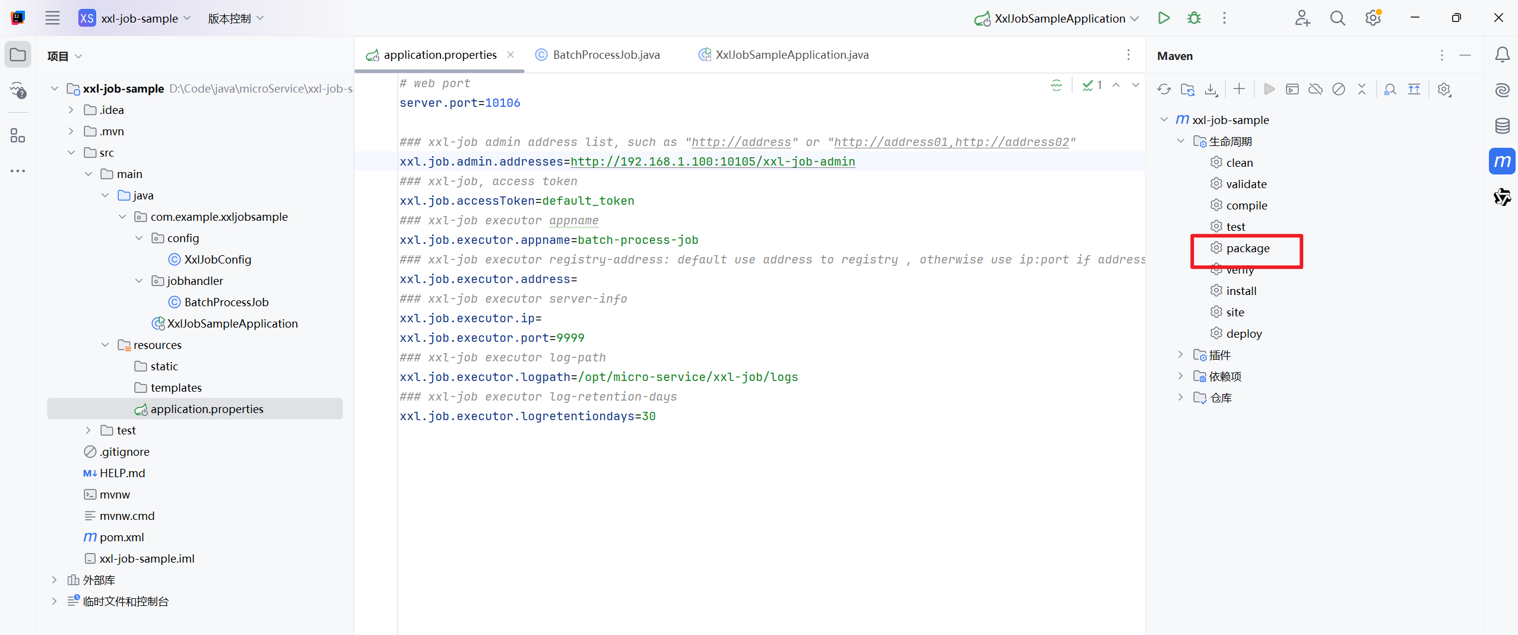This screenshot has height=635, width=1518.
Task: Open Maven panel options menu
Action: (1442, 55)
